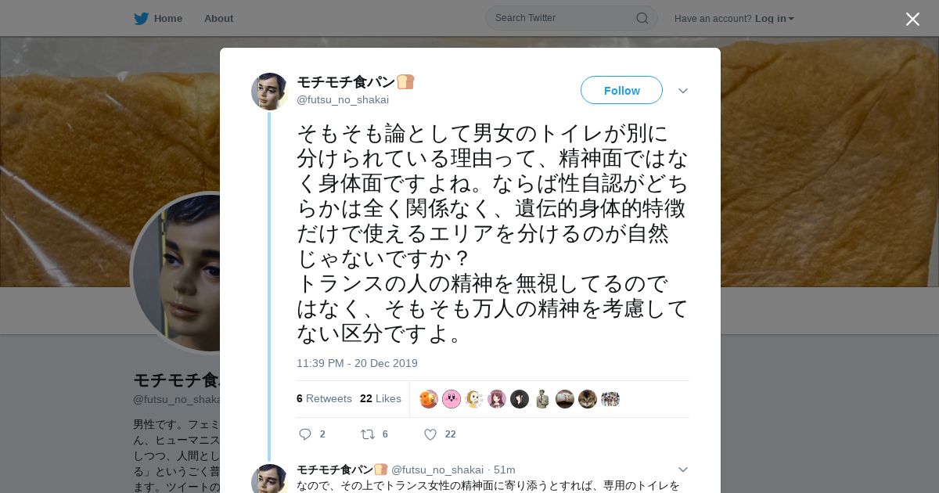Viewport: 939px width, 493px height.
Task: Go to the Home tab
Action: 167,19
